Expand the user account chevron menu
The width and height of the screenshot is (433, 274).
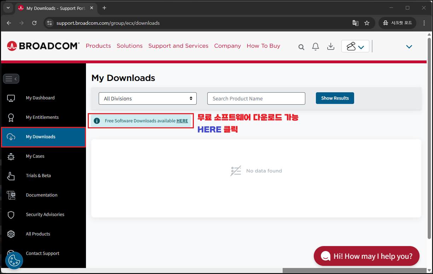point(409,47)
